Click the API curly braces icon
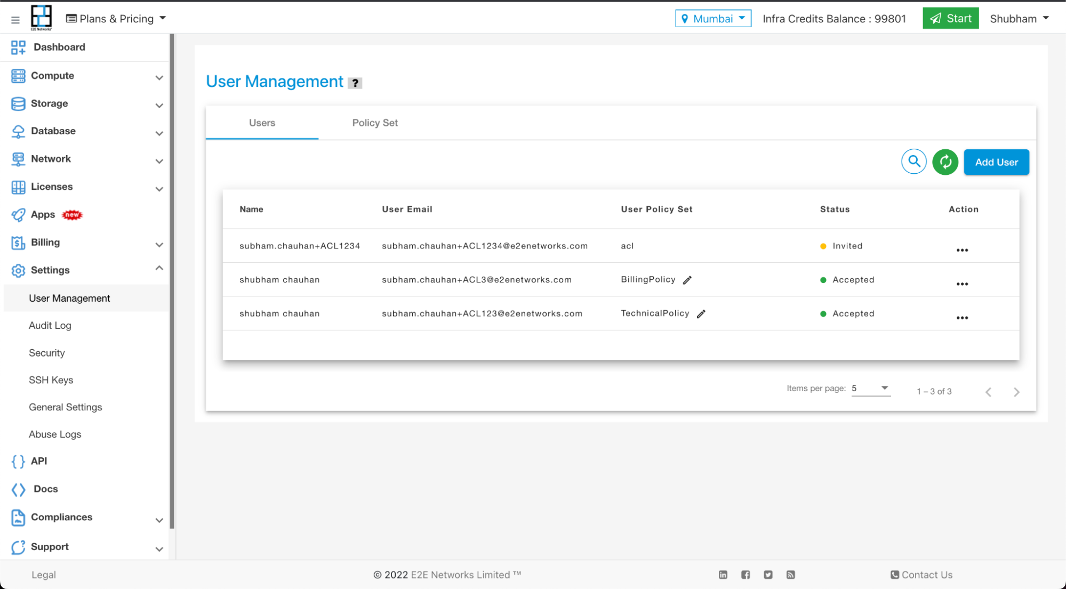 (18, 461)
